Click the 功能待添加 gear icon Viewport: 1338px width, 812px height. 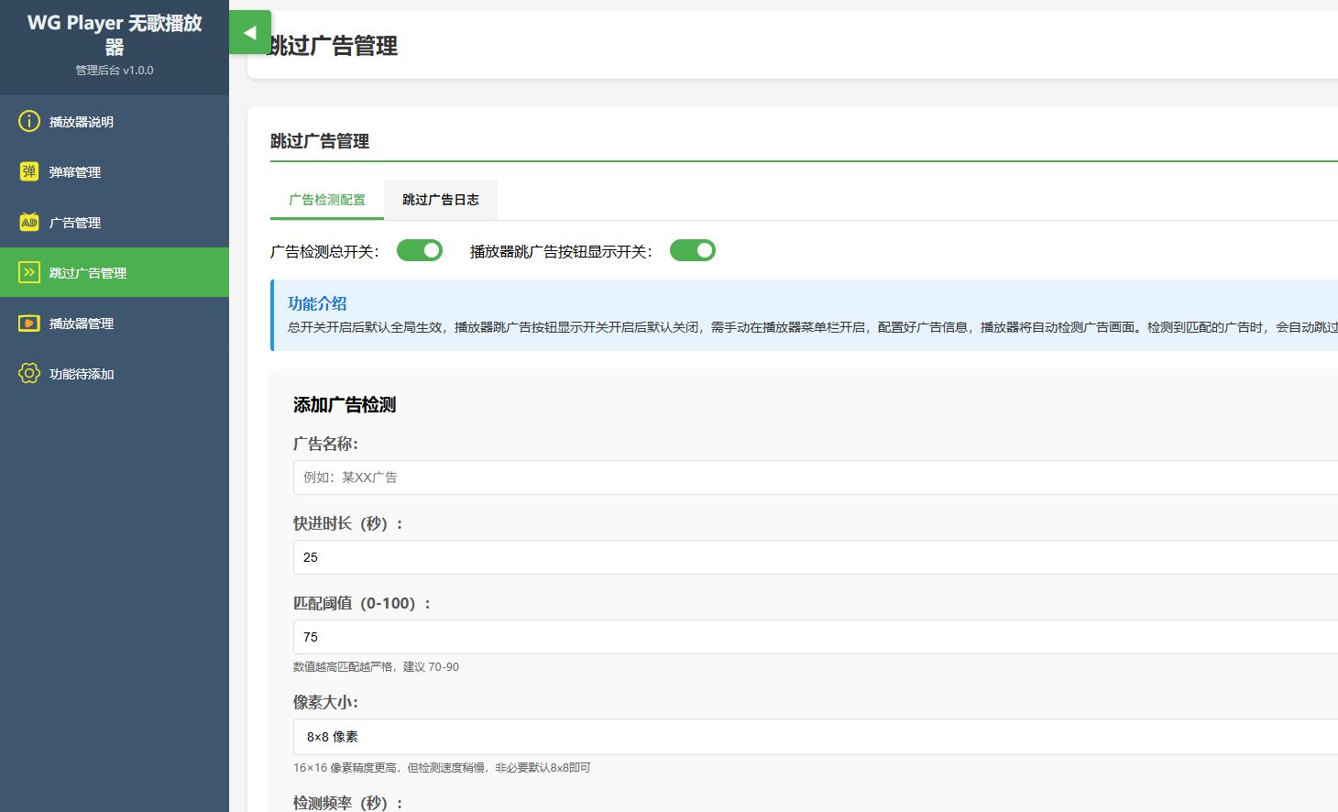pos(28,373)
